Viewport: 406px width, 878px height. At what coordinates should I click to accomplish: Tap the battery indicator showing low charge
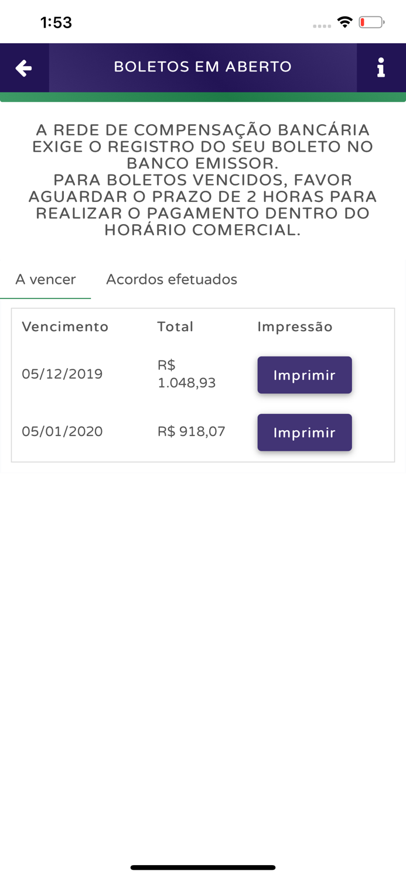(x=370, y=20)
